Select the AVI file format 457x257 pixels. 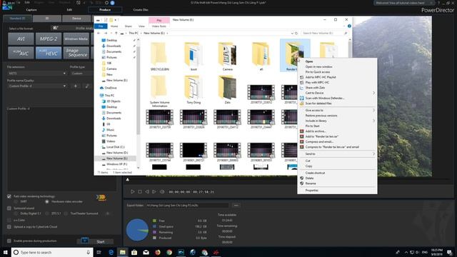(21, 39)
